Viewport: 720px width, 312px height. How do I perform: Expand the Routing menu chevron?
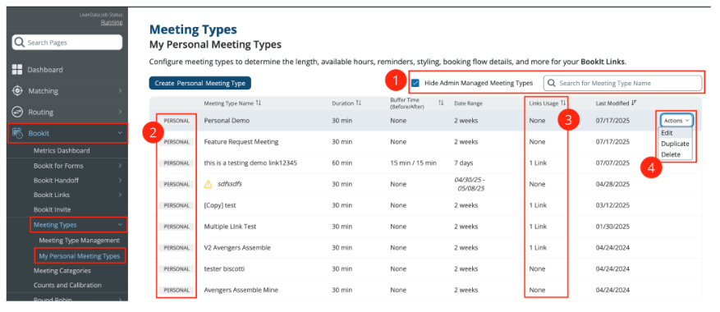point(120,112)
